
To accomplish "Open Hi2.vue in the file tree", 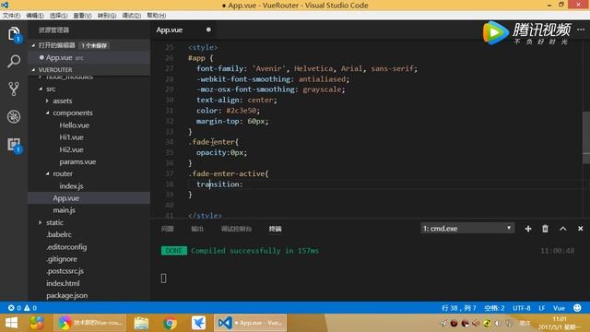I will [x=71, y=149].
